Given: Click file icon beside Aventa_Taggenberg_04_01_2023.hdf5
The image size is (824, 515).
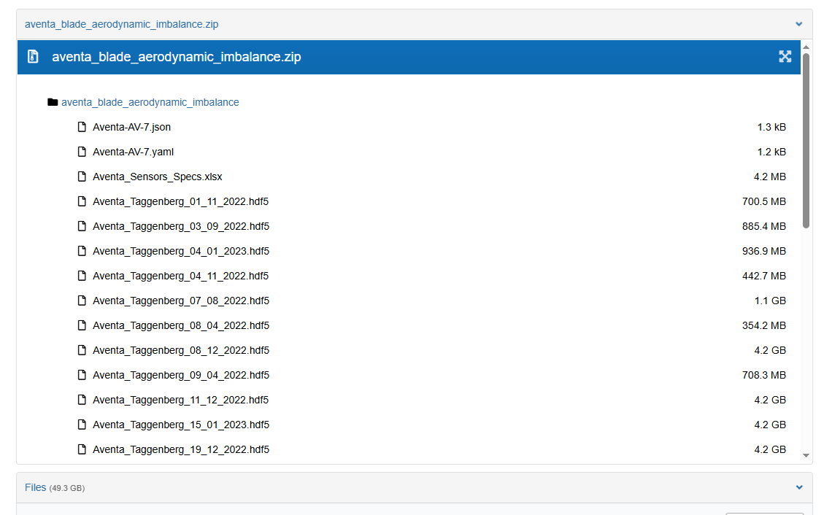Looking at the screenshot, I should coord(82,251).
